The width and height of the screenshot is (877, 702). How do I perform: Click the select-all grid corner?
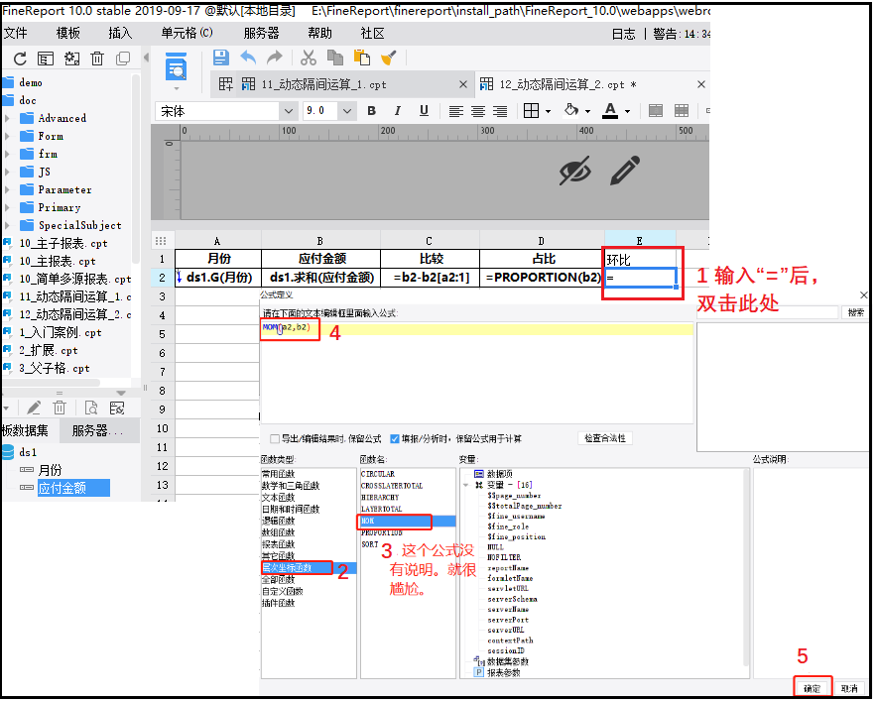pyautogui.click(x=161, y=241)
